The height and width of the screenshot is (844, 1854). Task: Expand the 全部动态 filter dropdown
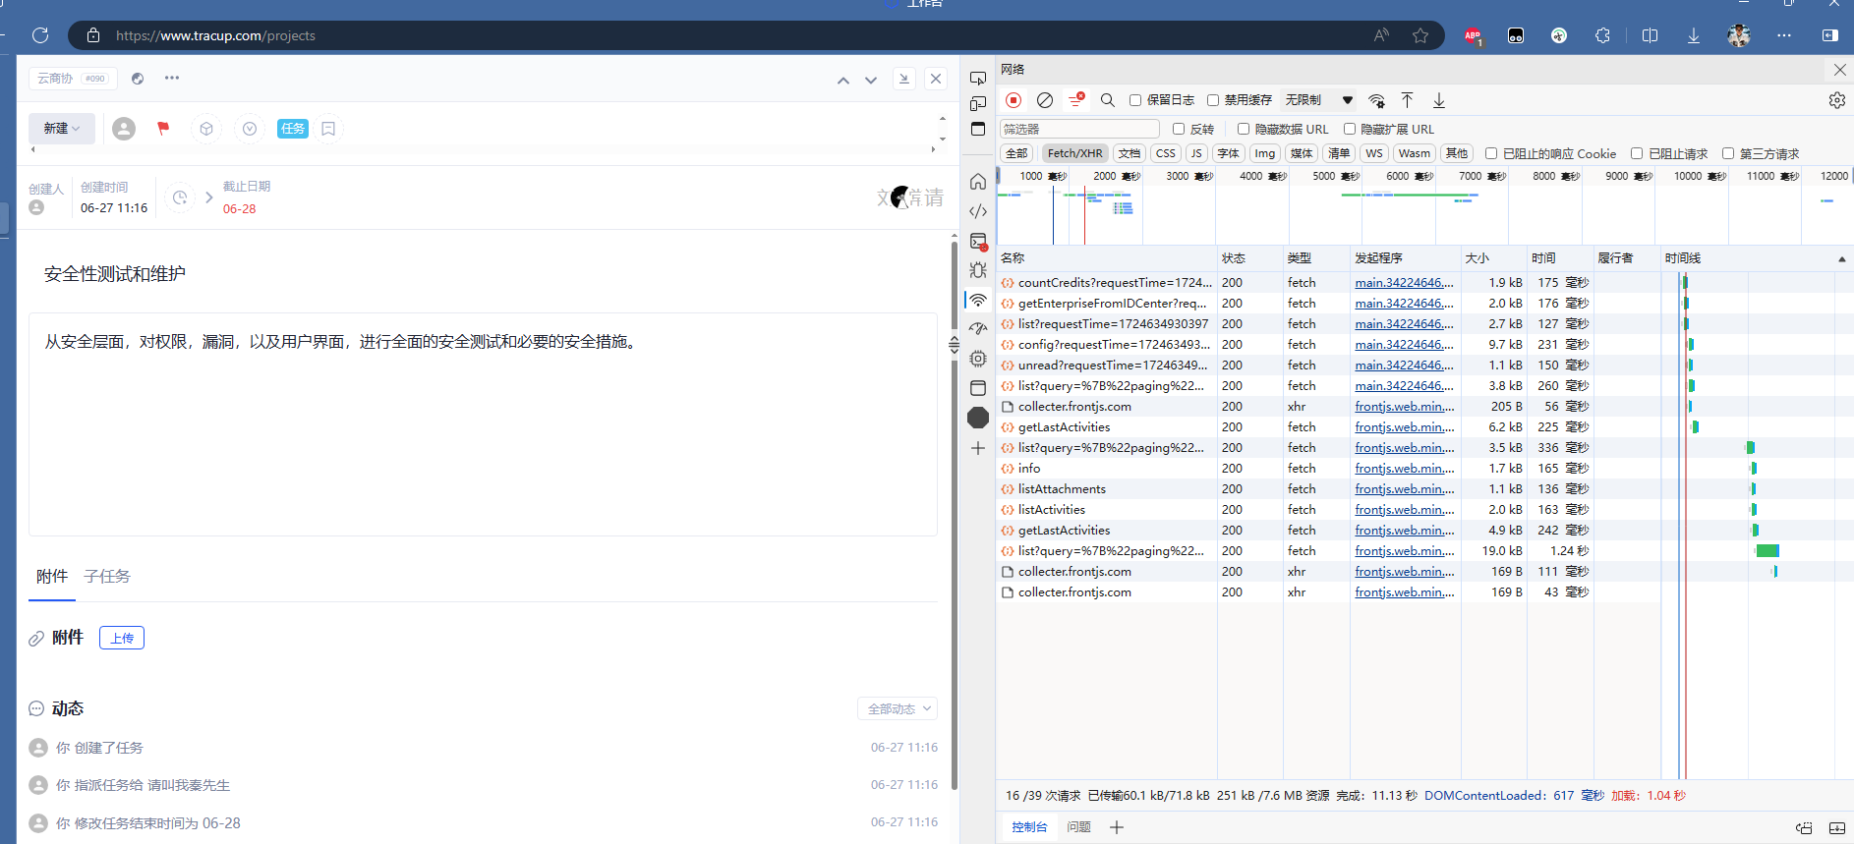(898, 708)
